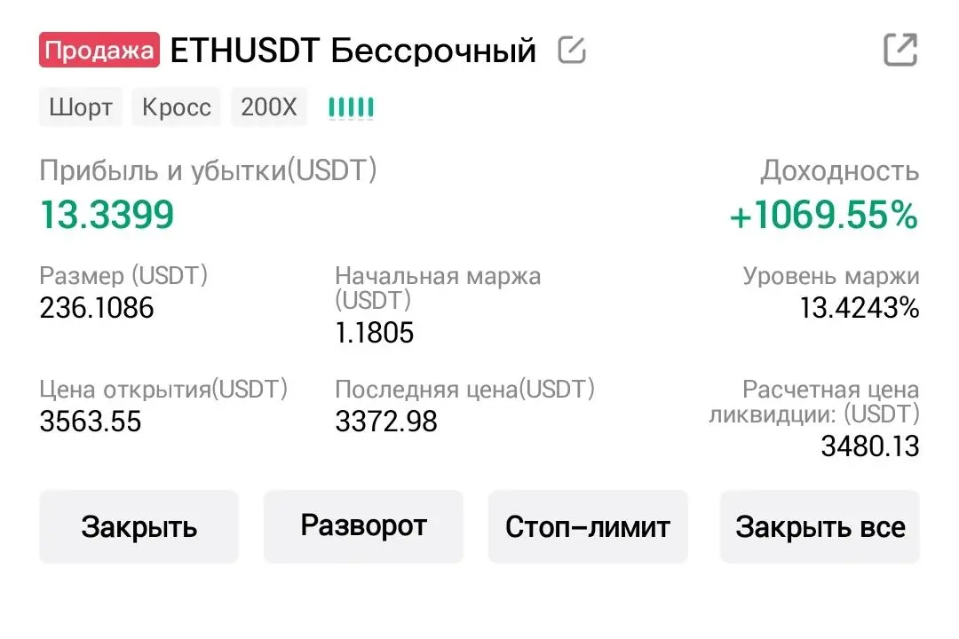
Task: Open the Кросс margin mode tag
Action: pos(177,107)
